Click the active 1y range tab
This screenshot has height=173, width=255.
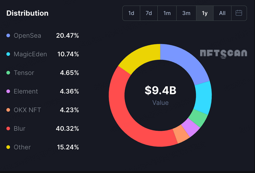point(205,13)
